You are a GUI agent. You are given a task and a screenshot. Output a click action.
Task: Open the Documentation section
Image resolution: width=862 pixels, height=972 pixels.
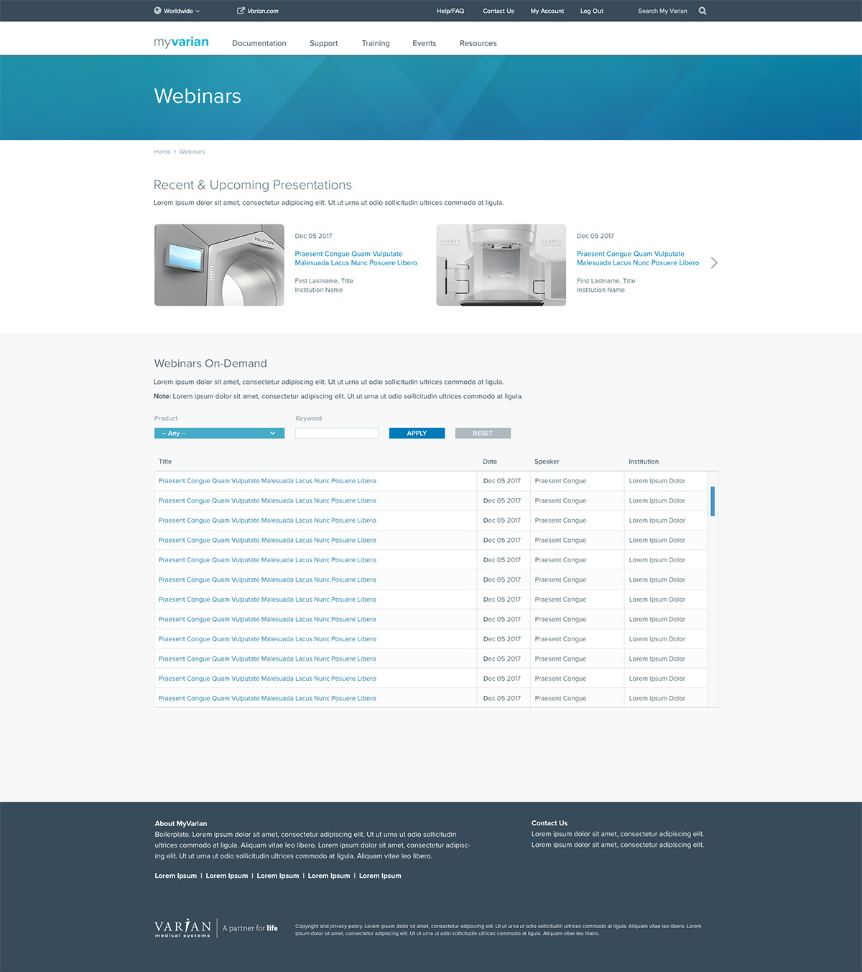pyautogui.click(x=259, y=43)
